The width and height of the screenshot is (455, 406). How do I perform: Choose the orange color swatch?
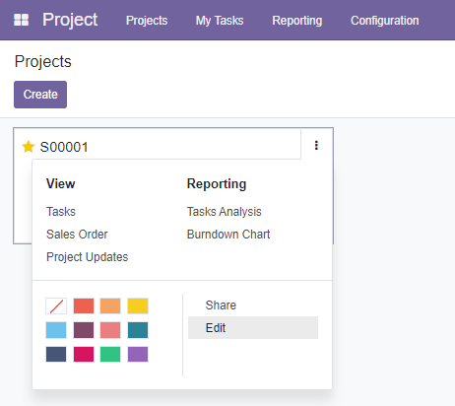(110, 305)
